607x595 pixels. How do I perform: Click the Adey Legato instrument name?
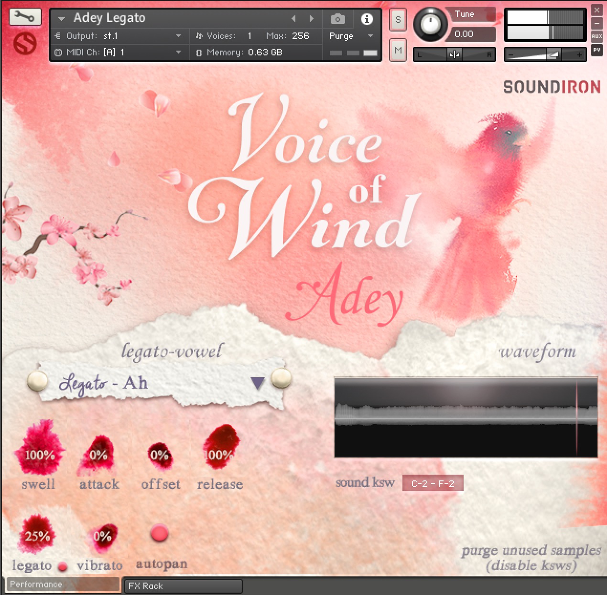(109, 18)
